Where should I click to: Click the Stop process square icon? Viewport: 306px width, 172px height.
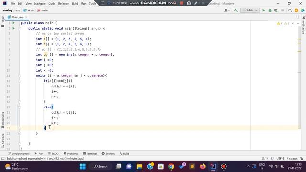282,11
